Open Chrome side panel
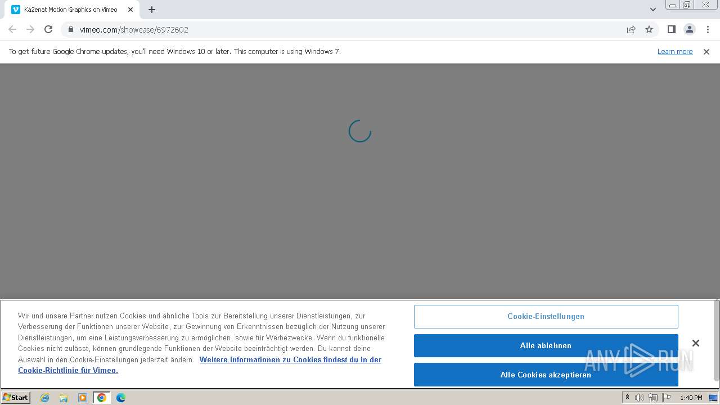Screen dimensions: 720x405 pyautogui.click(x=671, y=29)
